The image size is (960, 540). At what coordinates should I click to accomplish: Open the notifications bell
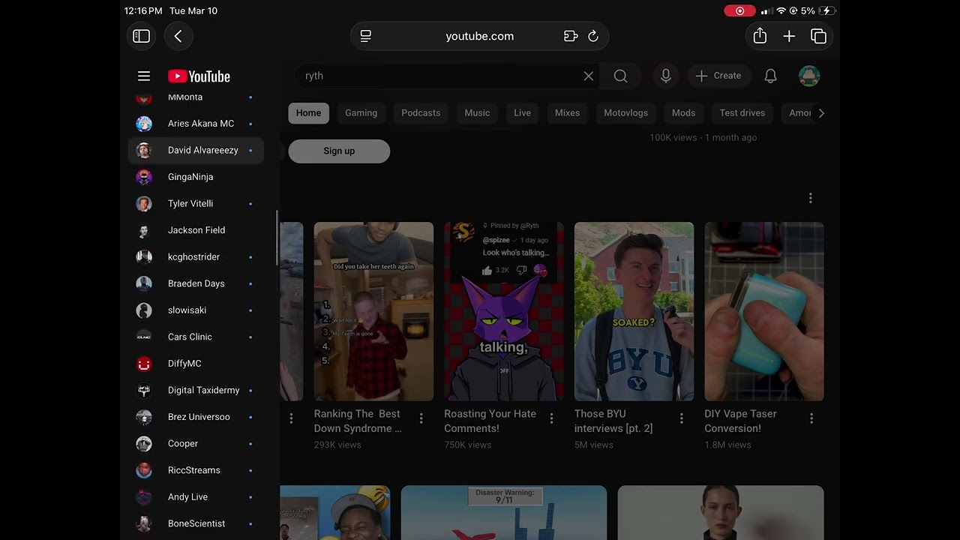(x=770, y=76)
